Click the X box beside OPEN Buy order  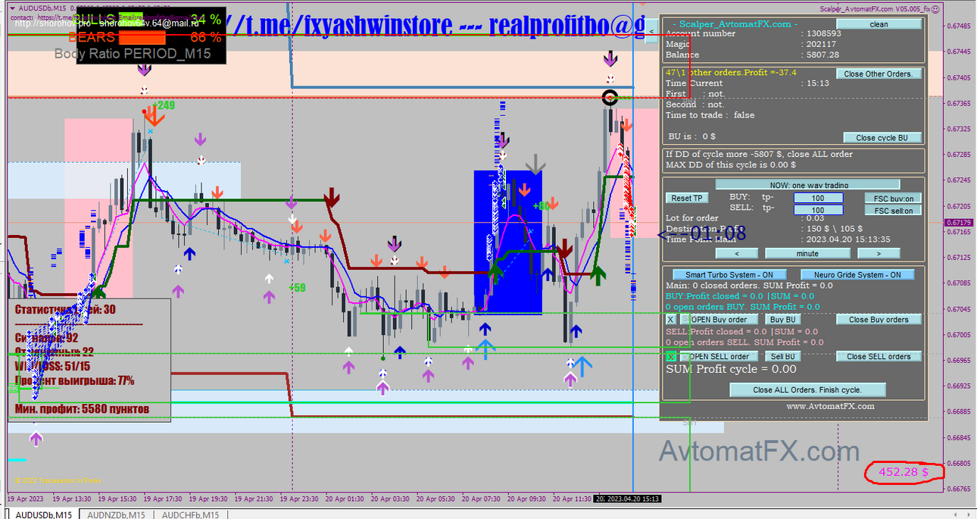pos(670,320)
